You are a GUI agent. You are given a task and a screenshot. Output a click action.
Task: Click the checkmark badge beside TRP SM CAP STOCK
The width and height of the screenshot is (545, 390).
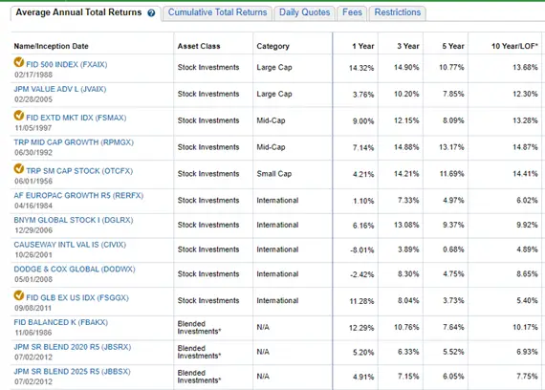tap(19, 168)
